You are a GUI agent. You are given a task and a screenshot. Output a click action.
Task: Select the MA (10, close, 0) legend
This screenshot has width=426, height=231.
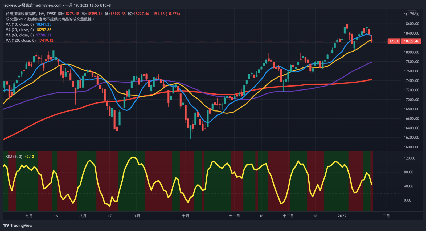(20, 24)
